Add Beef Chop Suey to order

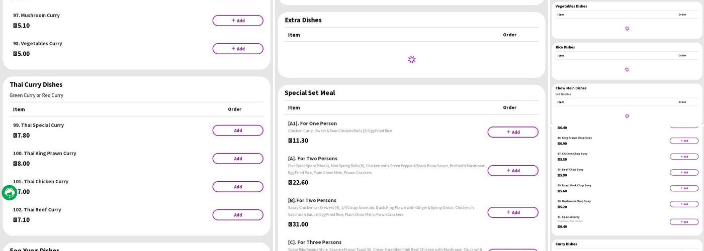click(x=683, y=172)
